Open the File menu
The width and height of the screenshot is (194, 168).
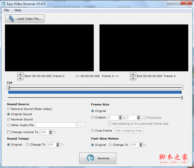pyautogui.click(x=6, y=10)
